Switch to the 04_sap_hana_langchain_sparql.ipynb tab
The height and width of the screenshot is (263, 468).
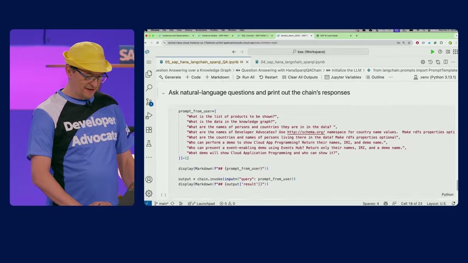289,62
